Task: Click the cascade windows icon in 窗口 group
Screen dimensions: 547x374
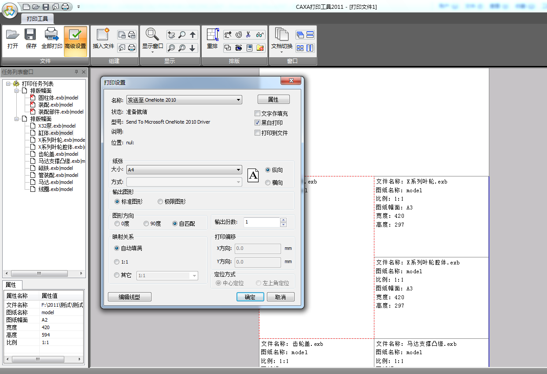Action: point(300,35)
